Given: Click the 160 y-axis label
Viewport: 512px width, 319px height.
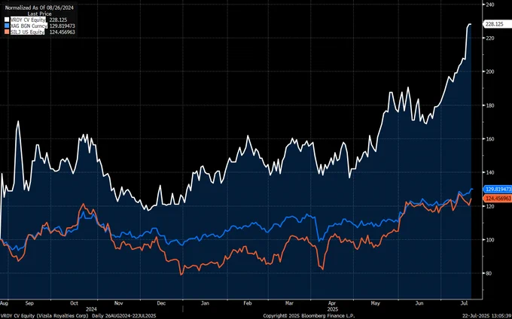Looking at the screenshot, I should coord(490,139).
